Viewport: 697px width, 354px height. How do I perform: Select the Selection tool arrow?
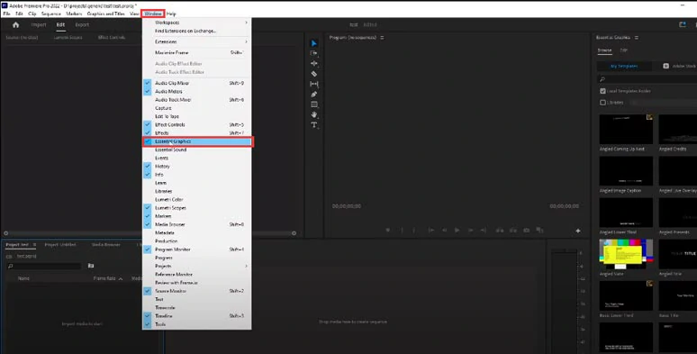coord(313,43)
